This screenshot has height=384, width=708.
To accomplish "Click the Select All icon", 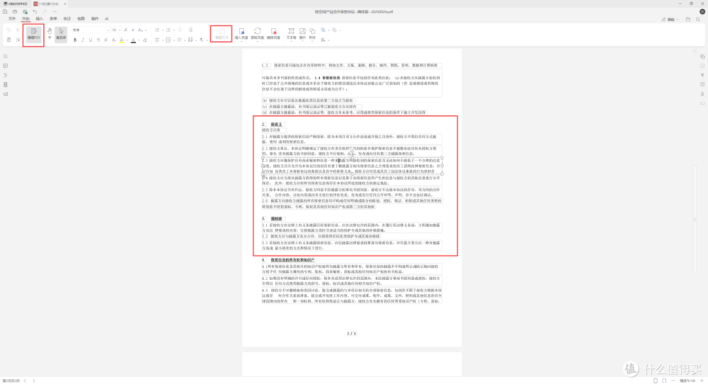I will tap(18, 40).
